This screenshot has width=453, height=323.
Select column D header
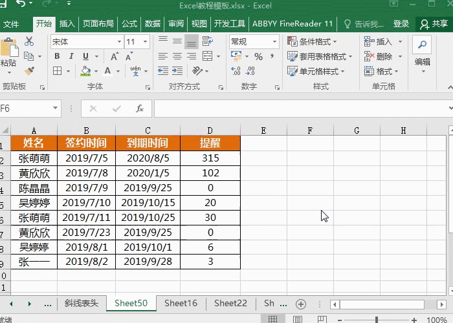point(210,130)
